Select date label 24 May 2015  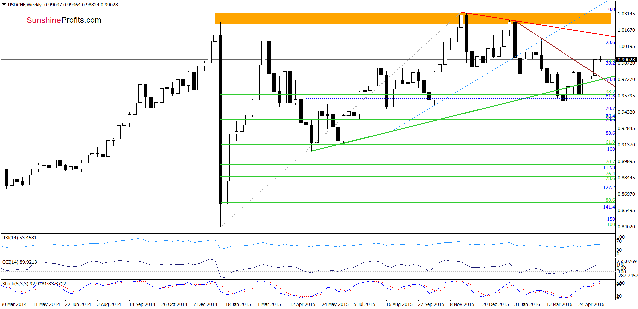(x=335, y=304)
